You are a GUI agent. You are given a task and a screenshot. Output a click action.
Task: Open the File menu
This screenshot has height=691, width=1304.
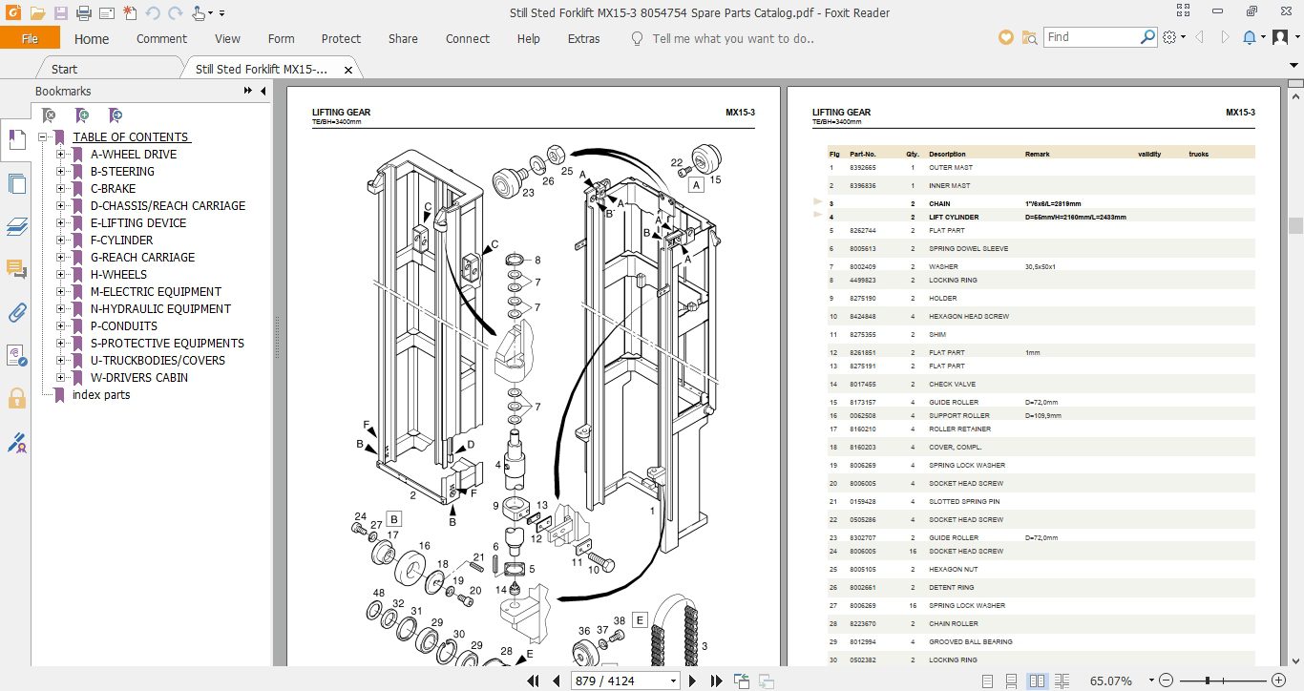(30, 38)
